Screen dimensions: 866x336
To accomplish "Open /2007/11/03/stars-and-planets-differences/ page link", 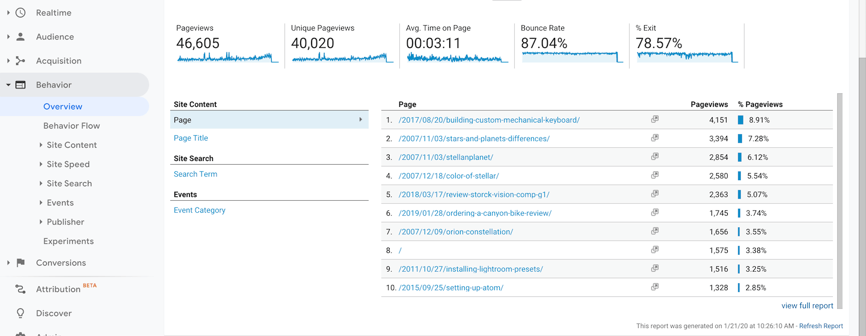I will pyautogui.click(x=474, y=138).
